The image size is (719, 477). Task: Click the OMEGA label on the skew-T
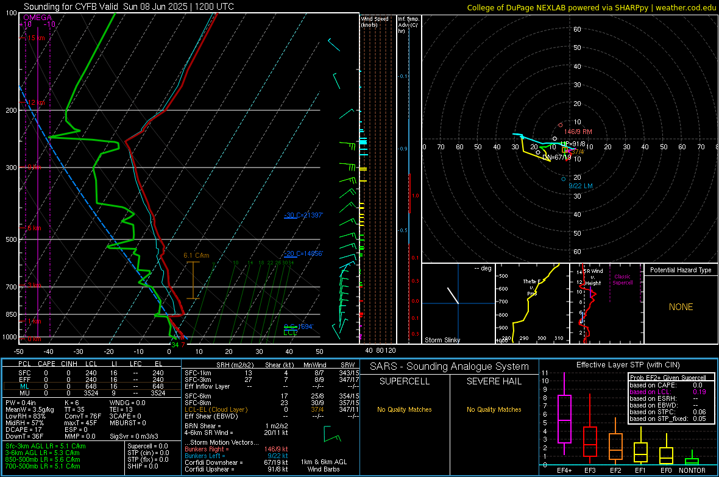pos(38,18)
